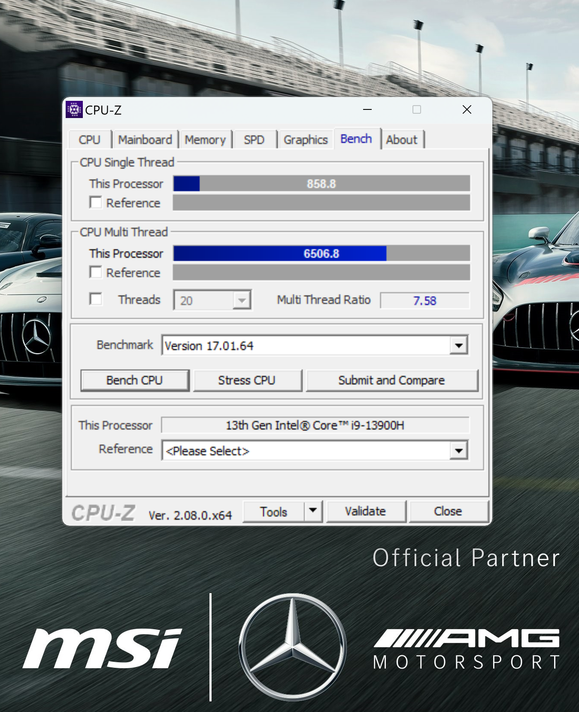This screenshot has height=712, width=579.
Task: Click version text Ver. 2.08.0.x64
Action: pyautogui.click(x=190, y=515)
